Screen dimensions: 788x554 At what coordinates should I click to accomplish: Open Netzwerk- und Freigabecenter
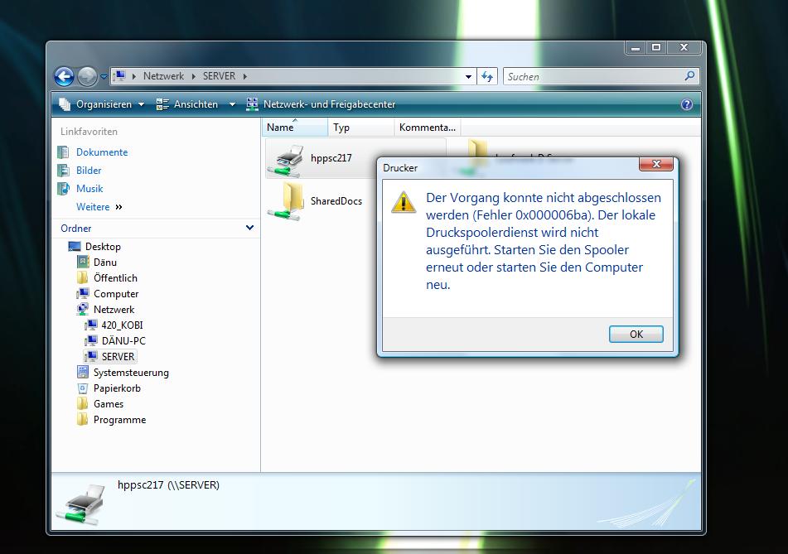328,104
